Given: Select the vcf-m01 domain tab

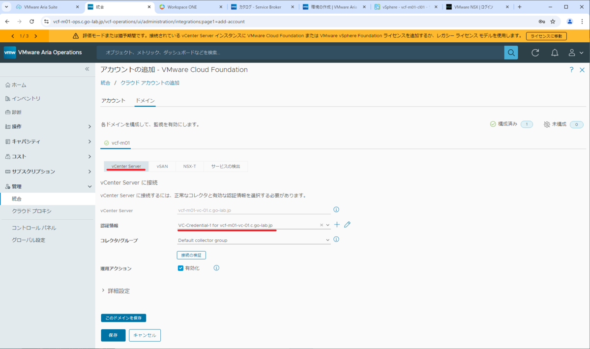Looking at the screenshot, I should pyautogui.click(x=117, y=143).
